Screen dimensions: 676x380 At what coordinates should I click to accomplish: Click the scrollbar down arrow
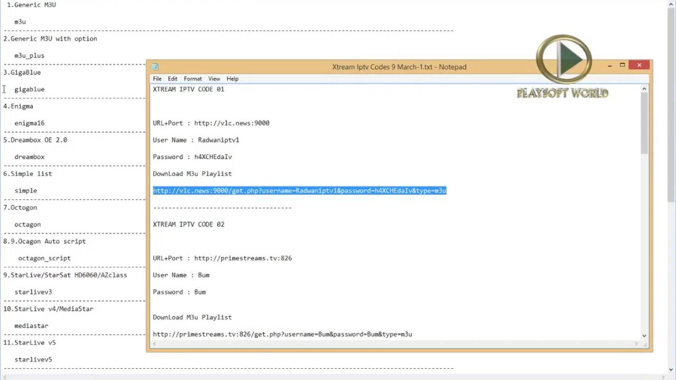[644, 335]
